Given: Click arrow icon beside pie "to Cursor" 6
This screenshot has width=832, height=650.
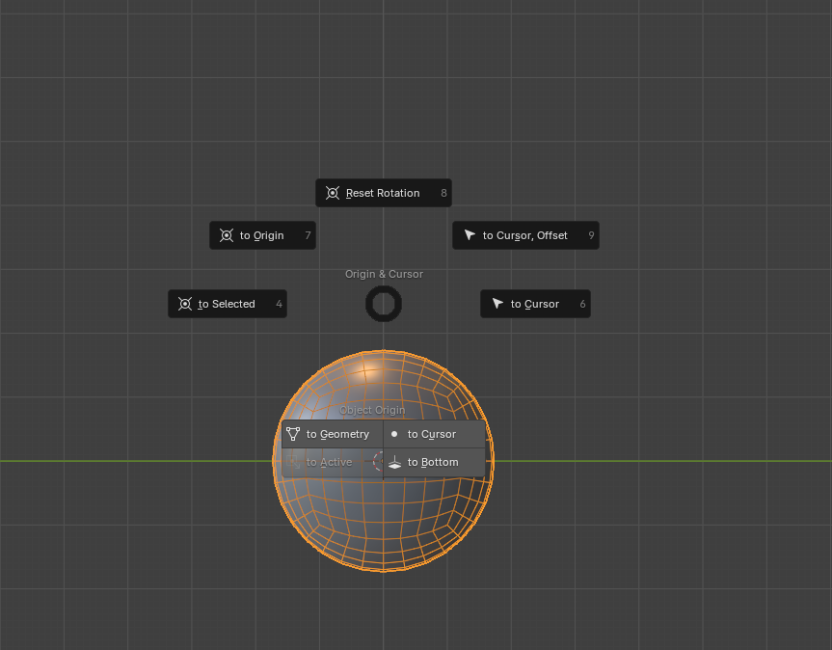Looking at the screenshot, I should point(497,304).
